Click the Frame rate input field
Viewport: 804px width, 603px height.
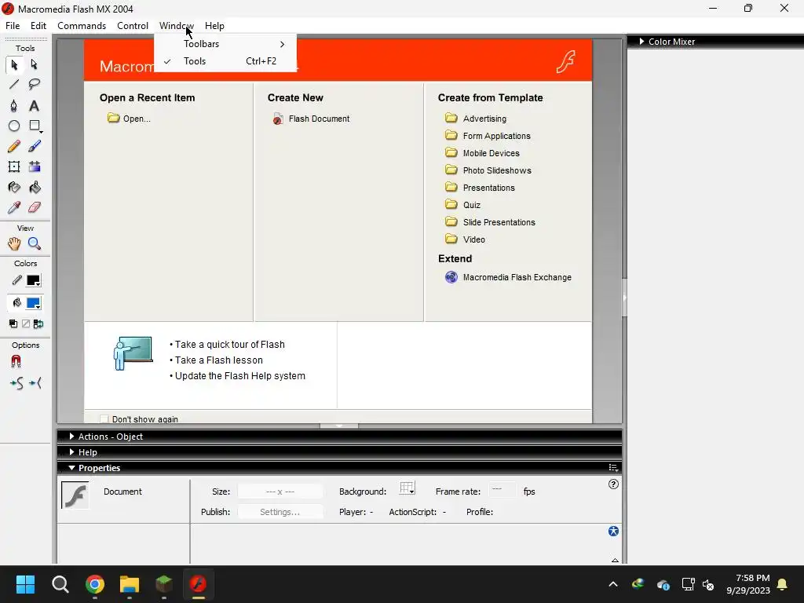tap(502, 490)
